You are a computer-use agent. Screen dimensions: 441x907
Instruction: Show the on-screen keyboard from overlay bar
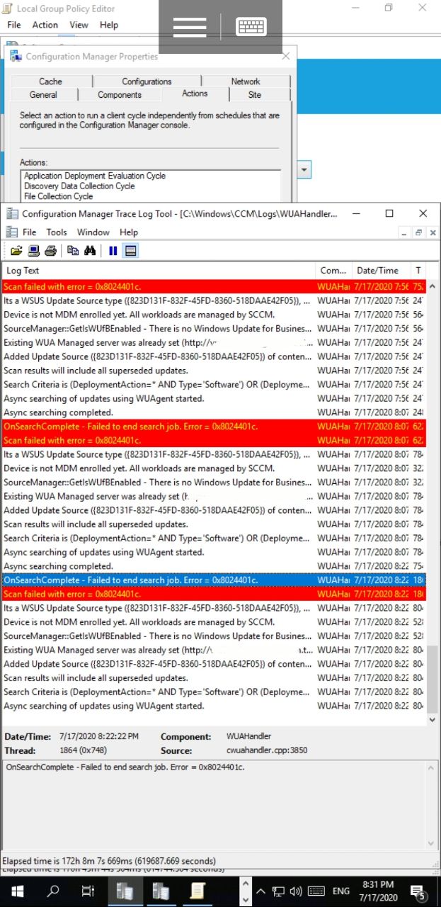point(251,26)
